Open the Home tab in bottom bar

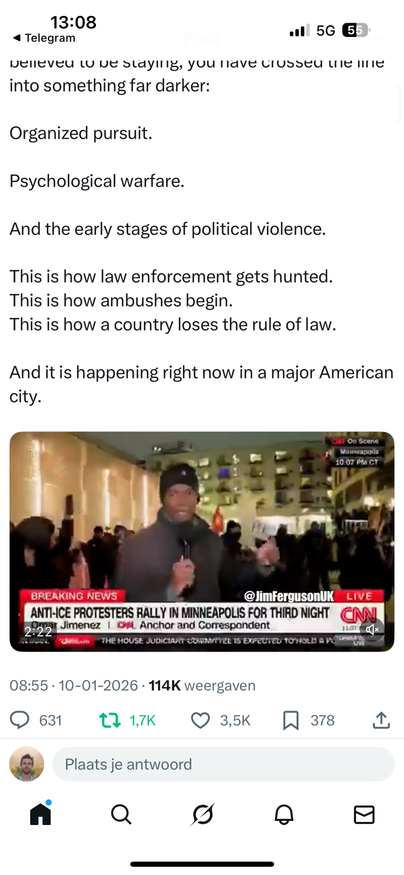click(x=40, y=814)
